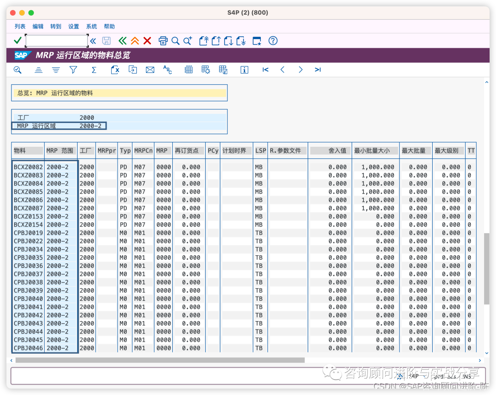Click the ABC analysis icon
This screenshot has height=395, width=496.
(167, 70)
